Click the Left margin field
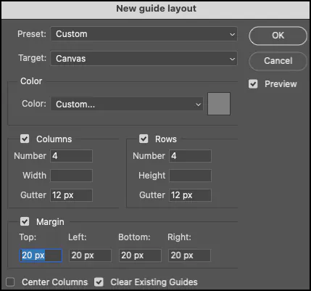The width and height of the screenshot is (311, 291). [90, 255]
